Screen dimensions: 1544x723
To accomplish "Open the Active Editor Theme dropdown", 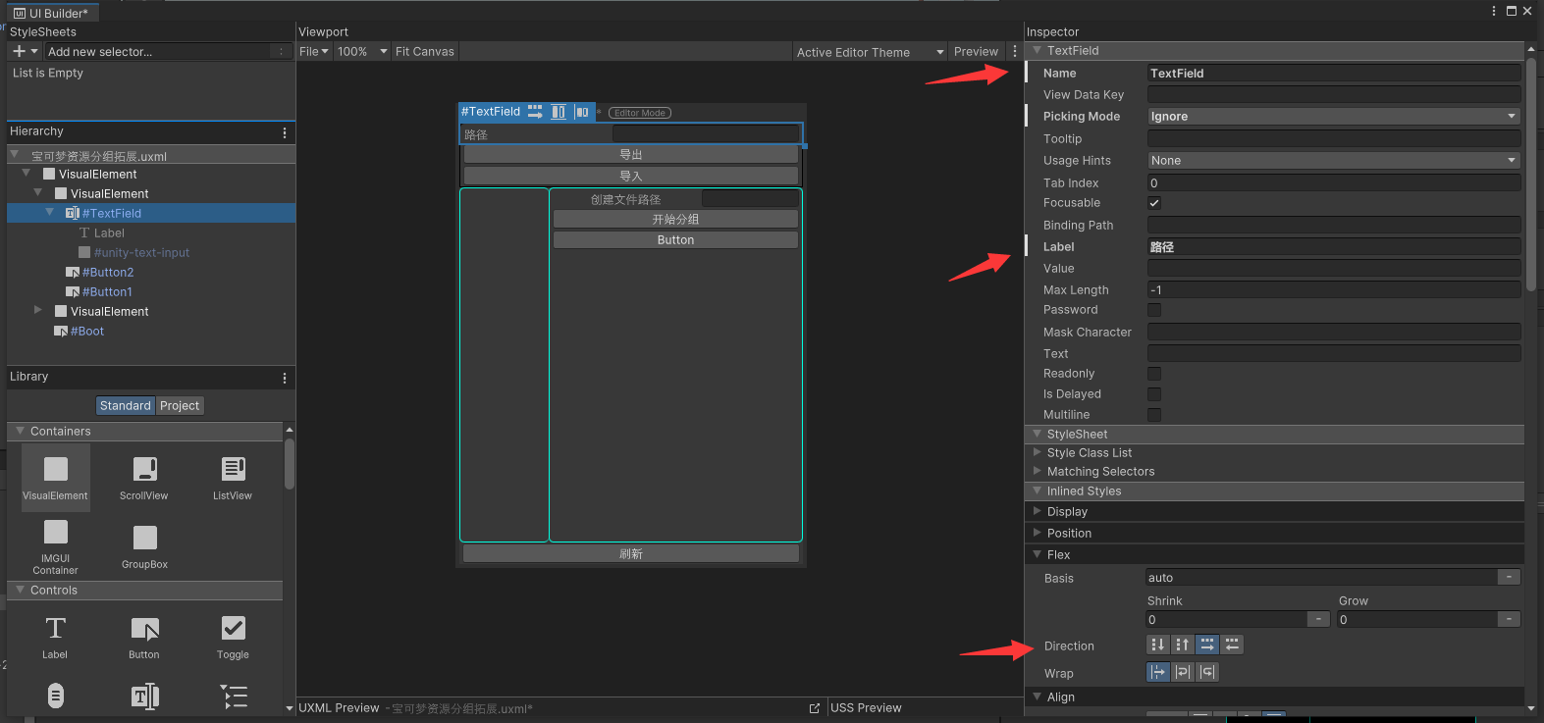I will [x=871, y=52].
